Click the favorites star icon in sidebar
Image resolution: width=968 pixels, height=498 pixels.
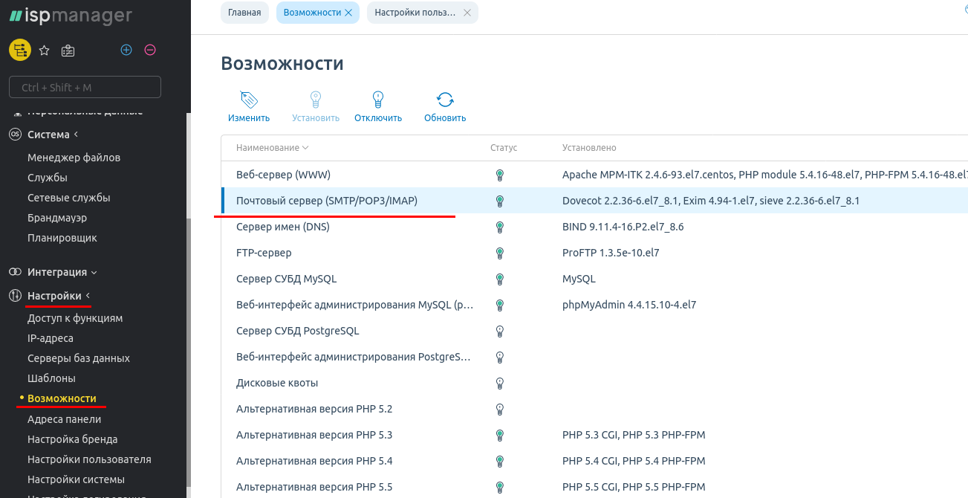pyautogui.click(x=44, y=51)
